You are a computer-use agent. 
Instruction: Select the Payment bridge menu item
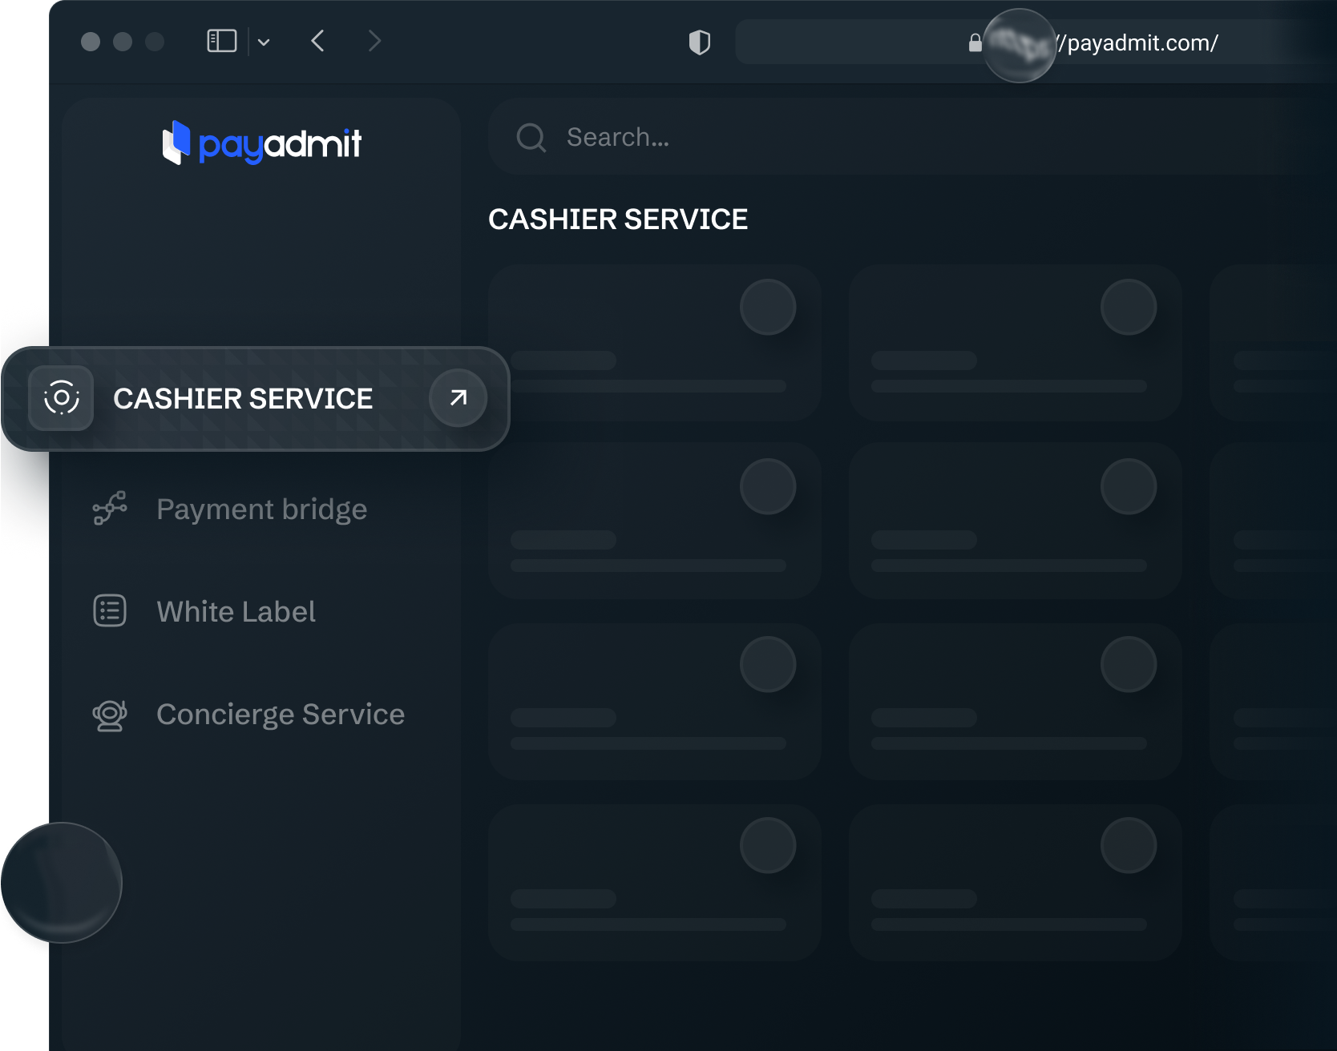[261, 509]
